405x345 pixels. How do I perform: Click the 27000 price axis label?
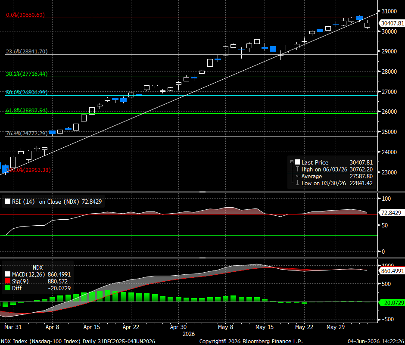point(389,92)
